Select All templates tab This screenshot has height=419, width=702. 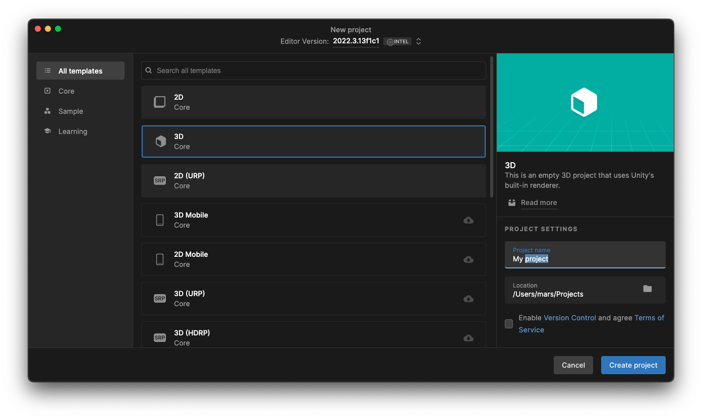pos(80,71)
